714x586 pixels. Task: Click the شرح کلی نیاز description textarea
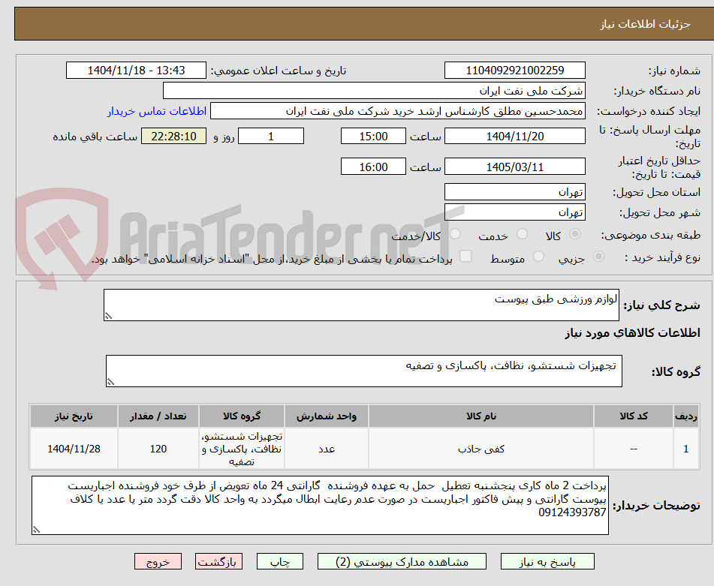361,305
